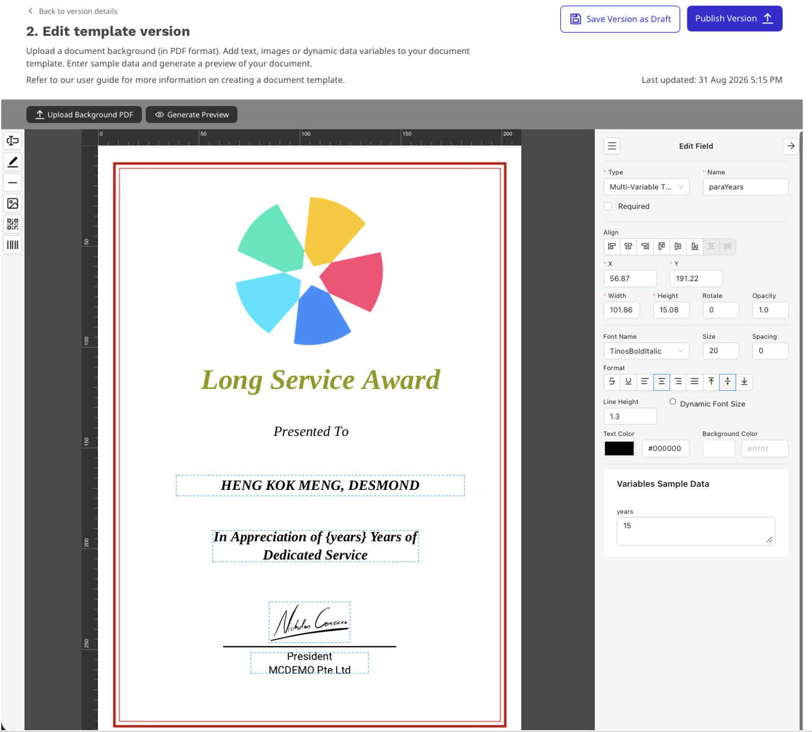The width and height of the screenshot is (812, 732).
Task: Select the signature image on canvas
Action: click(309, 622)
